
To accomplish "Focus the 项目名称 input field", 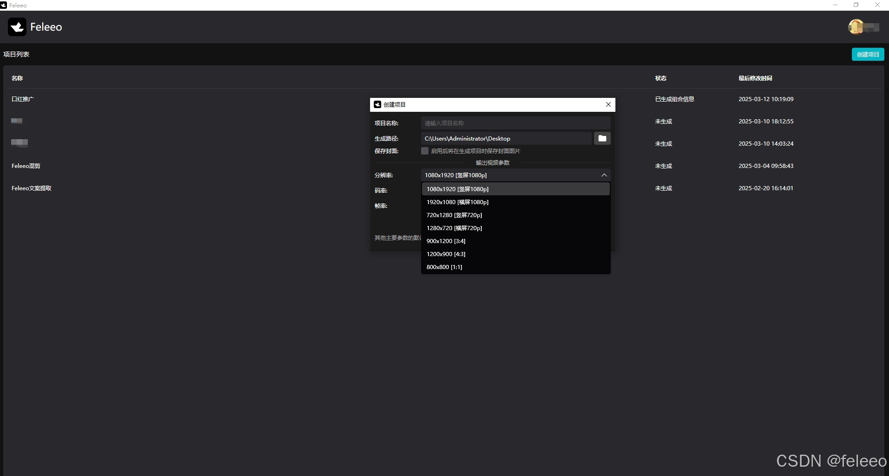I will pos(516,123).
